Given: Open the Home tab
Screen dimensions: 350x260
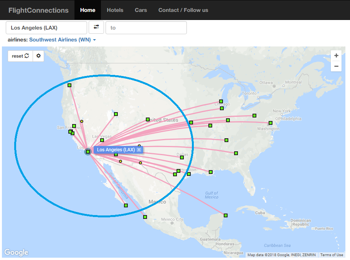Looking at the screenshot, I should [x=88, y=10].
